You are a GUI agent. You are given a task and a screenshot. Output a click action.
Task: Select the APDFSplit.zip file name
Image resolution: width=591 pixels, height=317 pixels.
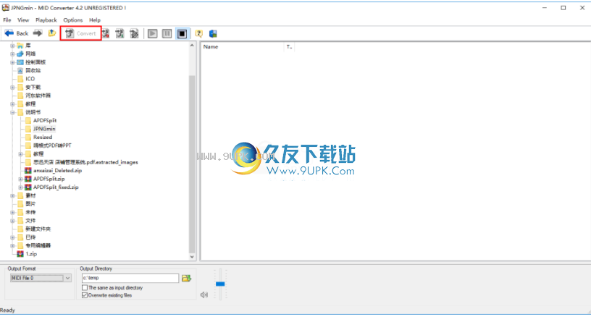pos(49,179)
